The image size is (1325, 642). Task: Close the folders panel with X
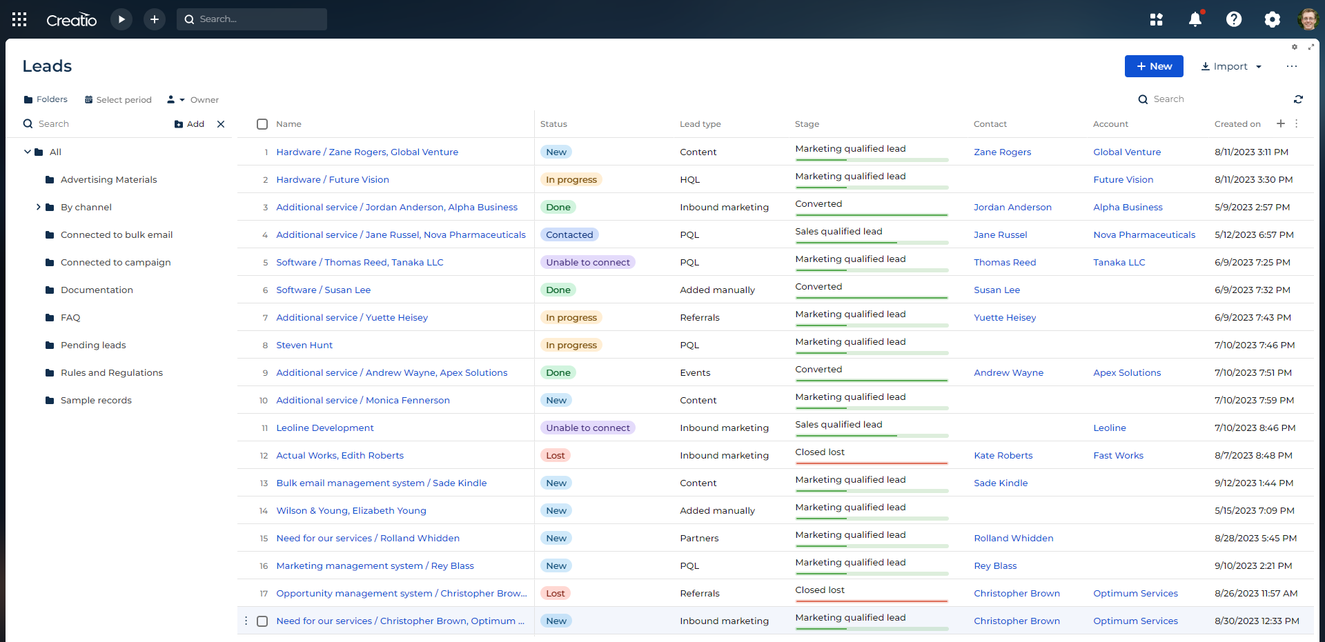click(221, 124)
